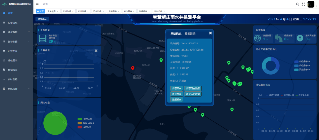The image size is (319, 140).
Task: Click the 液位高报警 up-arrow icon
Action: click(300, 38)
